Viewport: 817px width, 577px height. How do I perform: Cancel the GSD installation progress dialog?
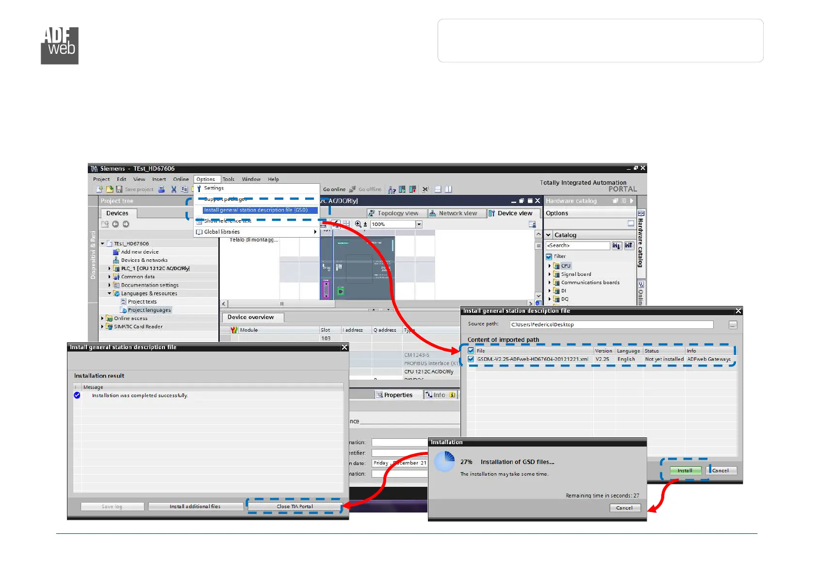[625, 508]
